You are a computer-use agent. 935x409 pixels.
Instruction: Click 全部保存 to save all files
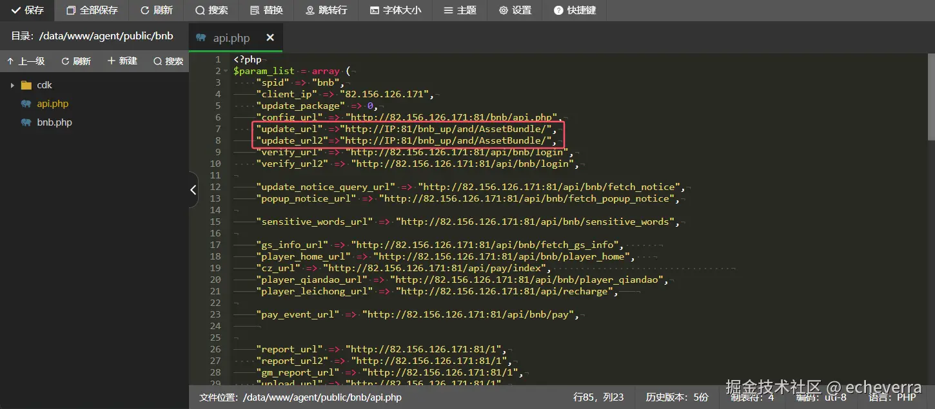[92, 10]
